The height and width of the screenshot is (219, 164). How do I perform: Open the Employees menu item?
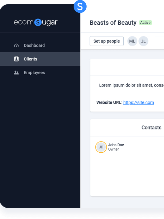(x=40, y=73)
